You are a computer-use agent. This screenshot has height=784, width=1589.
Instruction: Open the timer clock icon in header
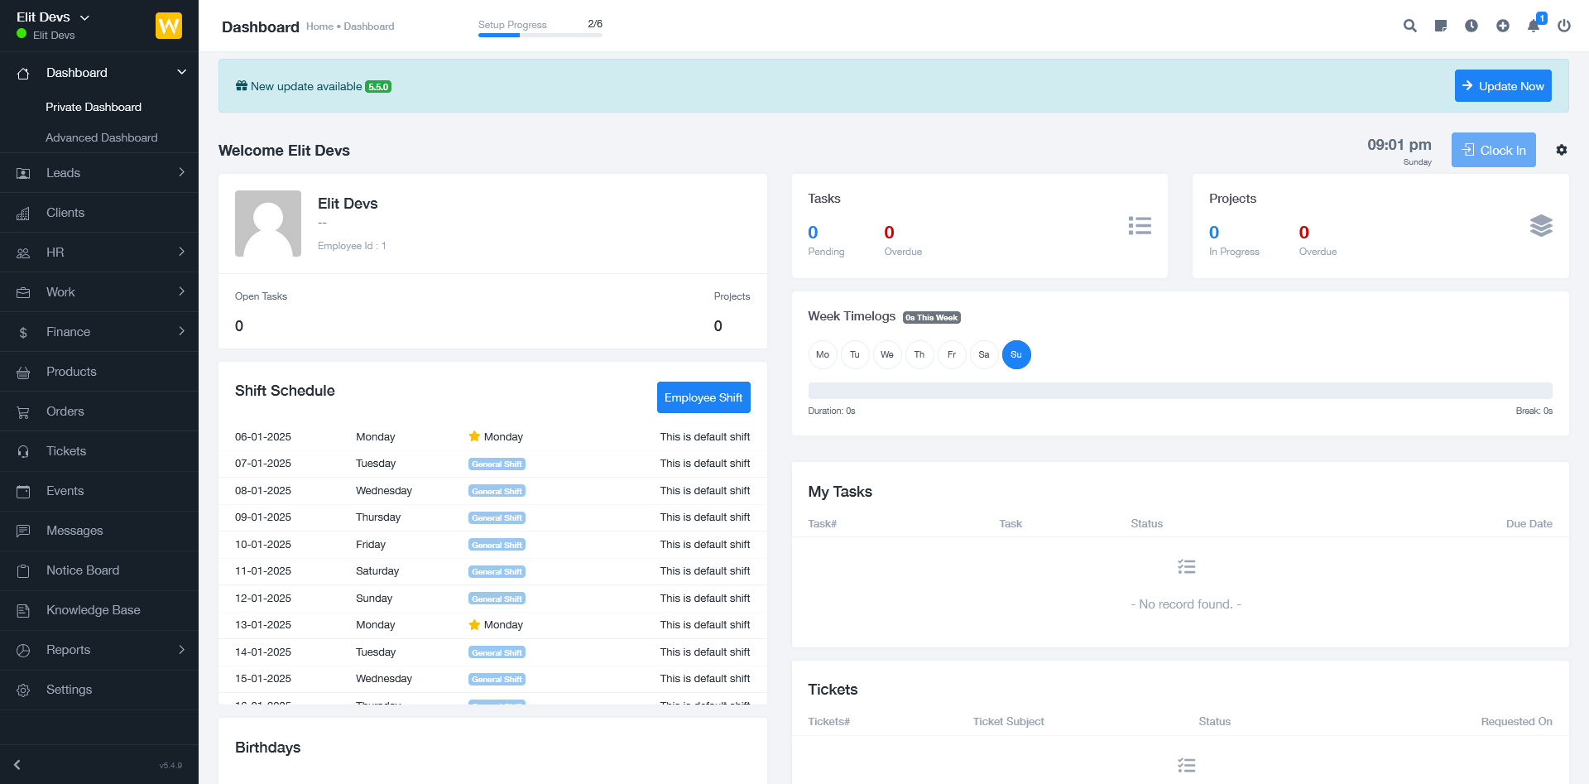point(1471,26)
